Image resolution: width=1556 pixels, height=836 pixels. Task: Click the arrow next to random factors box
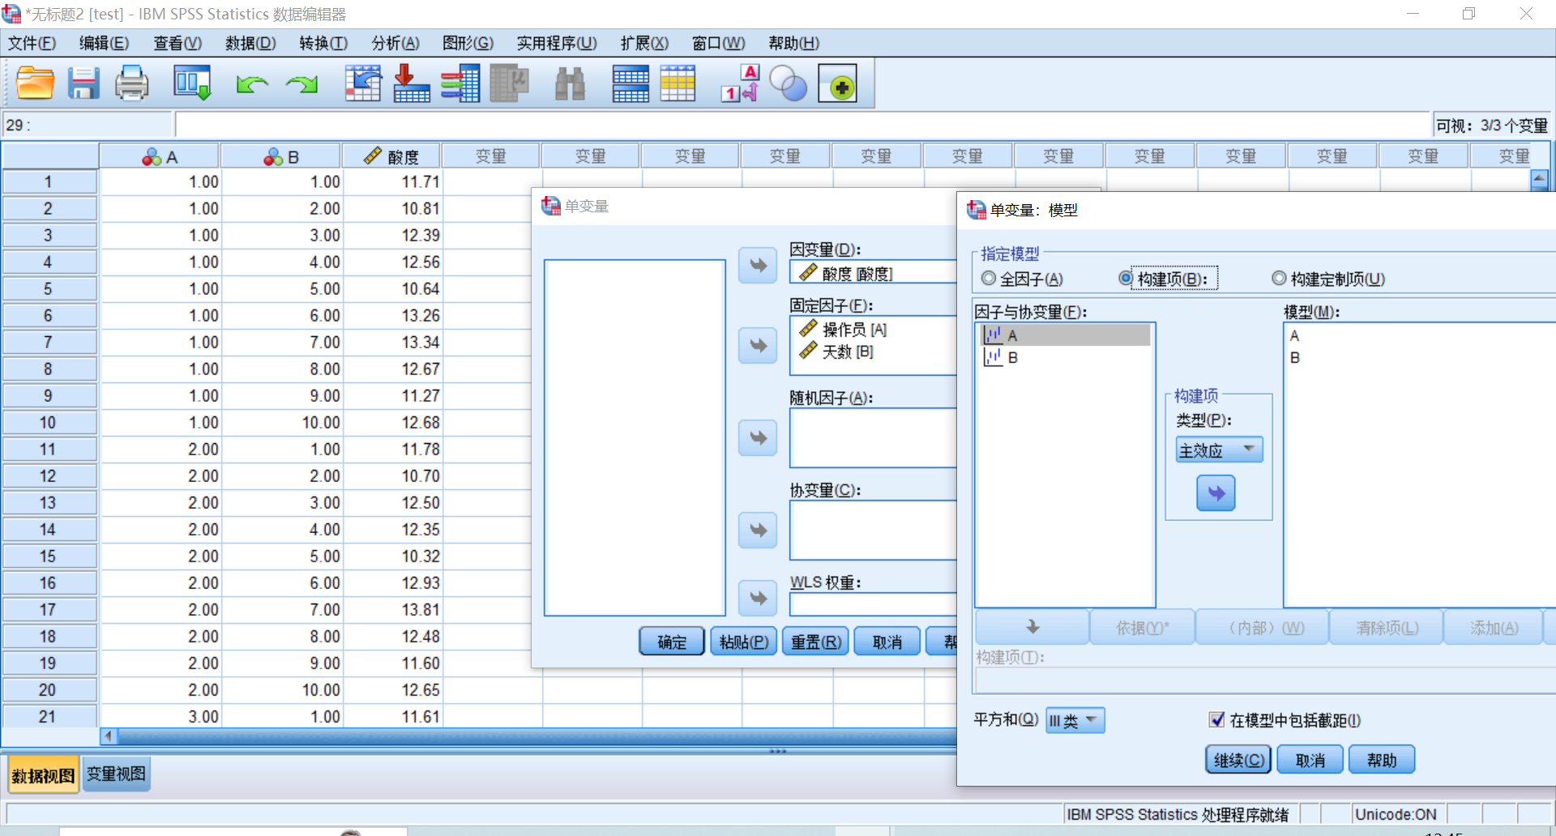point(758,438)
